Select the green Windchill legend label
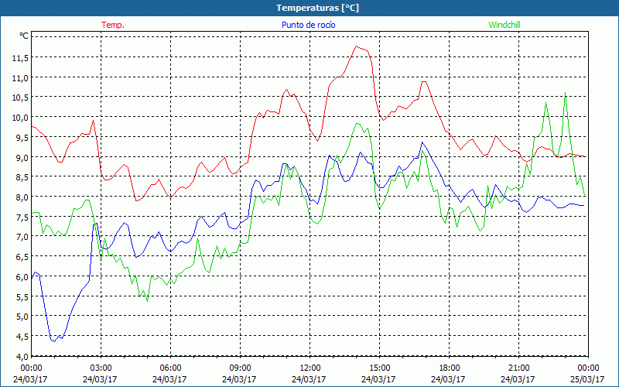The width and height of the screenshot is (619, 387). tap(504, 25)
